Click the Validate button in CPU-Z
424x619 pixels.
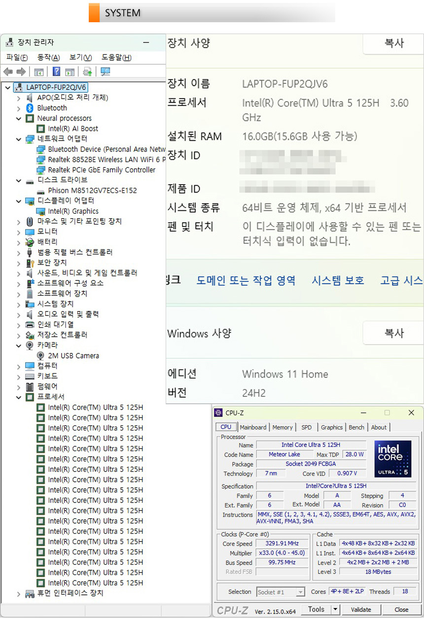coord(361,610)
